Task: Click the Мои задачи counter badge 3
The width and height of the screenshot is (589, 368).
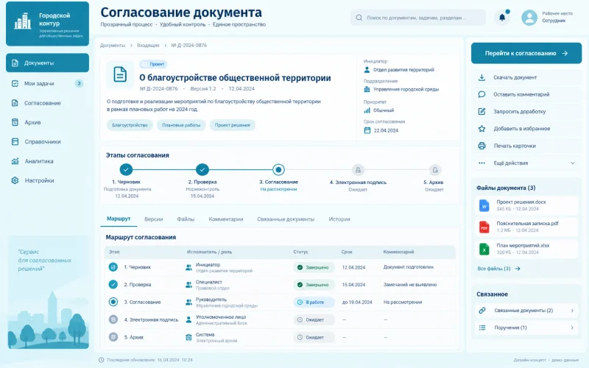Action: point(79,83)
